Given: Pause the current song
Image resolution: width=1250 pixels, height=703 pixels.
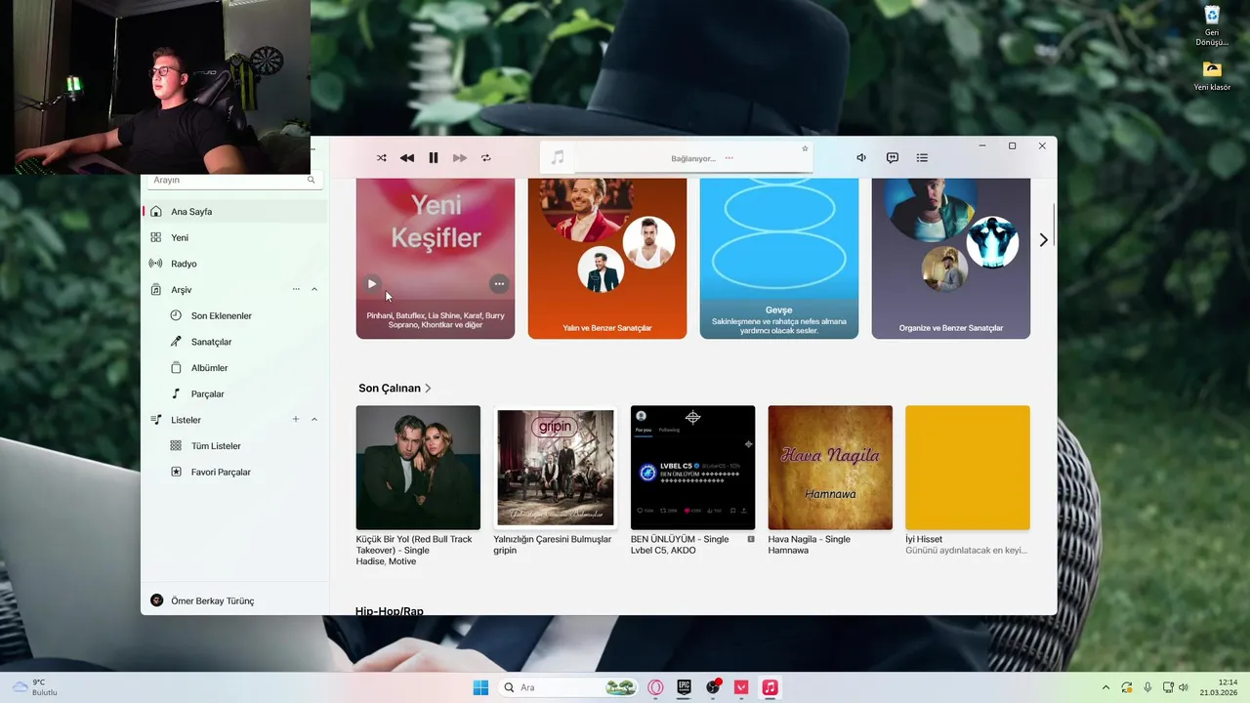Looking at the screenshot, I should coord(434,158).
